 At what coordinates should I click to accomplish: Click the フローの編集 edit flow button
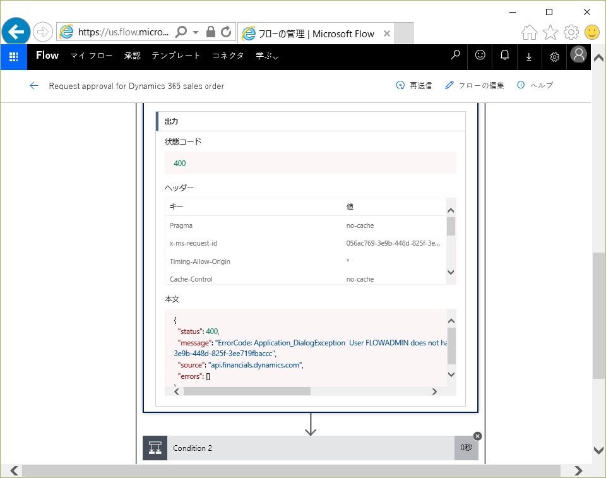474,85
